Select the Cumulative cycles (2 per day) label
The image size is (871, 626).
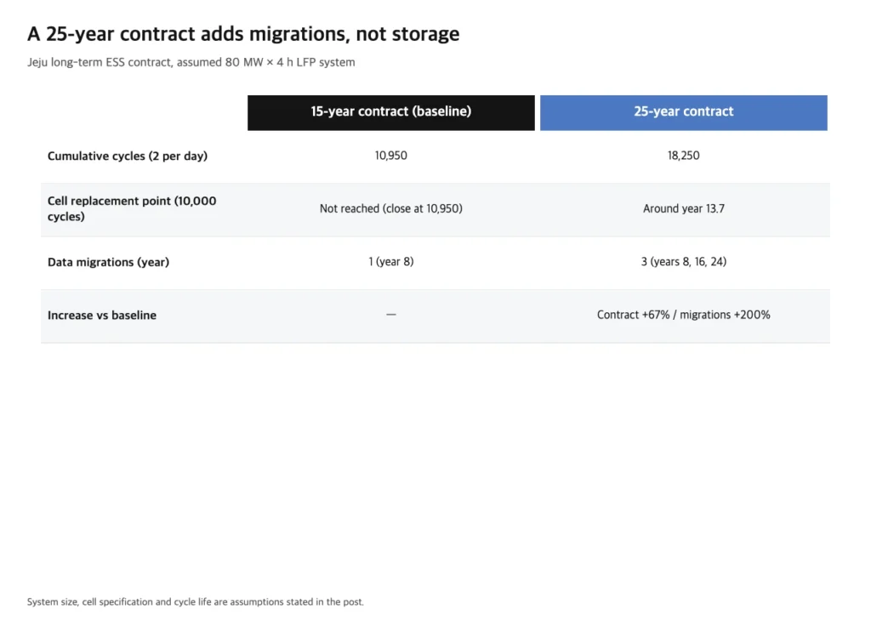point(128,156)
